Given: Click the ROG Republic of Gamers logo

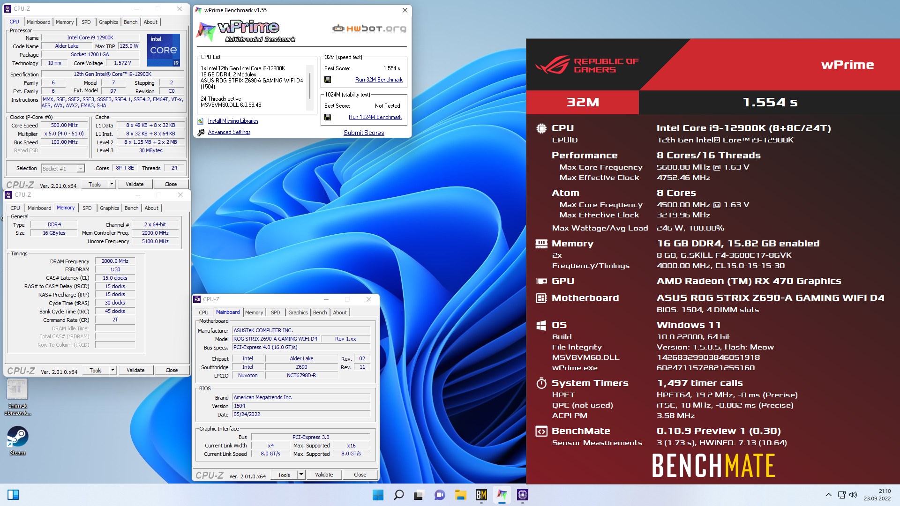Looking at the screenshot, I should [x=587, y=65].
